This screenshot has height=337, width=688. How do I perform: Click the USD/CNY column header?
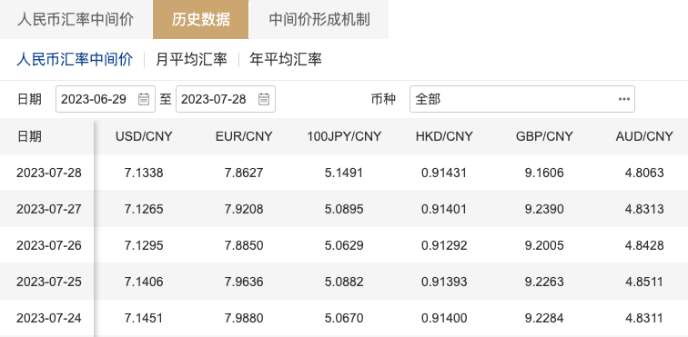pyautogui.click(x=144, y=136)
